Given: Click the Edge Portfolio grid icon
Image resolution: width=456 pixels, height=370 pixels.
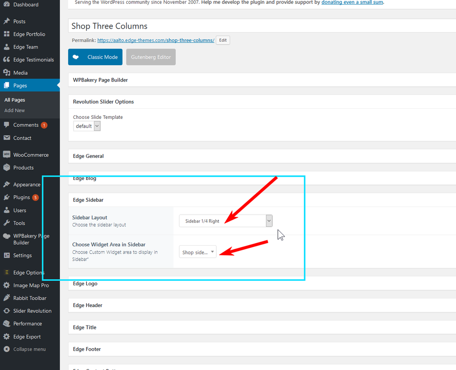Looking at the screenshot, I should 6,34.
